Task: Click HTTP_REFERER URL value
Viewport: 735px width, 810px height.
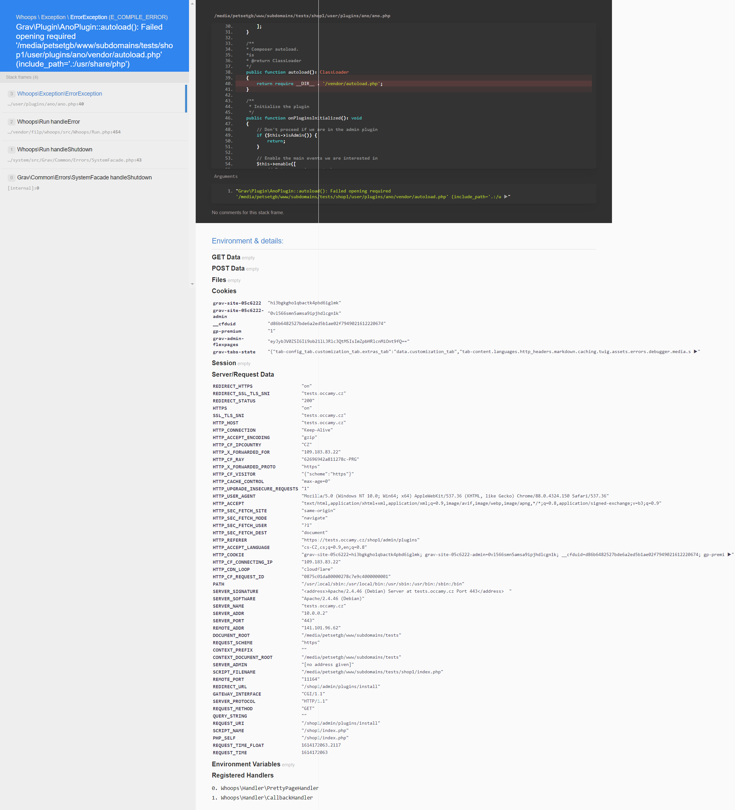Action: (360, 540)
